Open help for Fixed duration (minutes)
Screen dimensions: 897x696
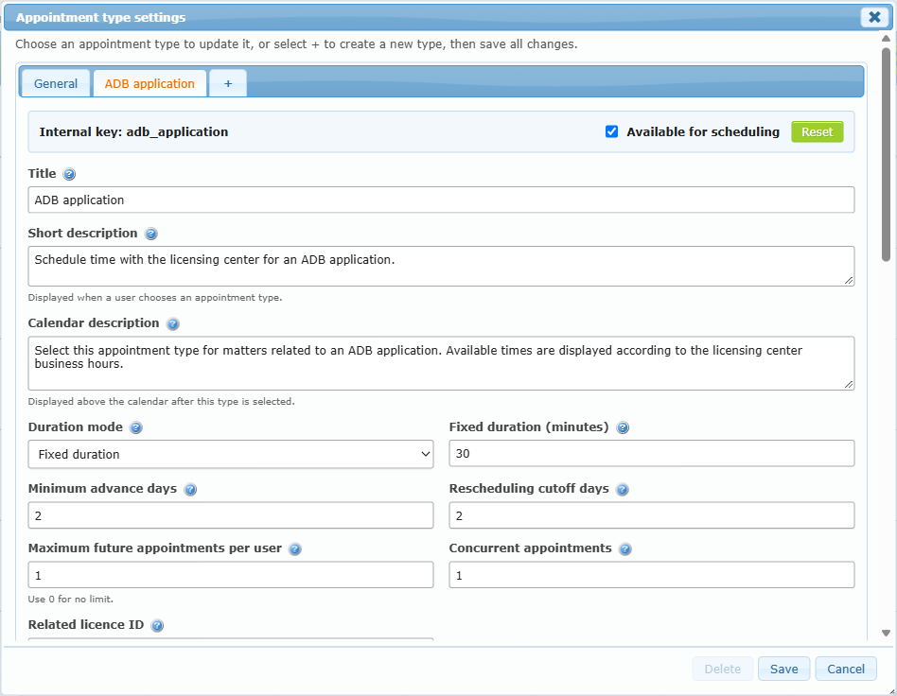(x=623, y=427)
